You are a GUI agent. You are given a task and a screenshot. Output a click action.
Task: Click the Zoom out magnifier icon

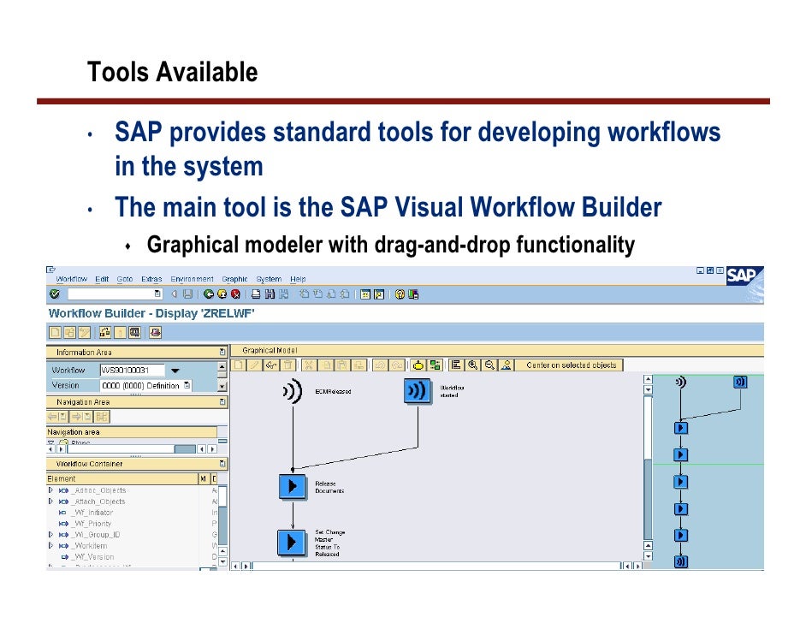click(490, 365)
